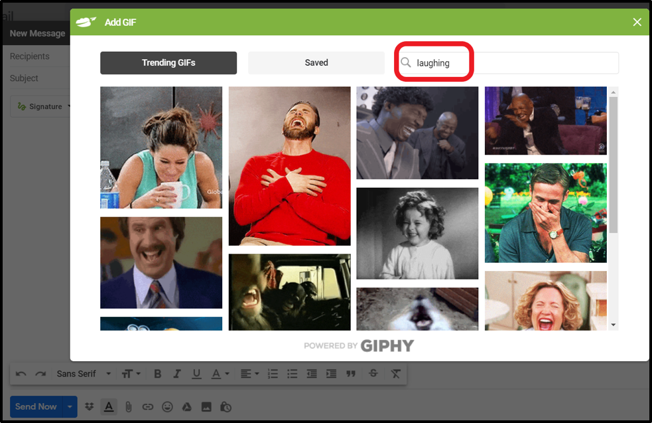Click the Dropbox icon in compose bar

90,406
